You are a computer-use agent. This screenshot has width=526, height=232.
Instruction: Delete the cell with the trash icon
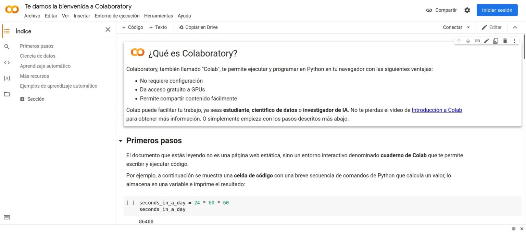tap(505, 41)
